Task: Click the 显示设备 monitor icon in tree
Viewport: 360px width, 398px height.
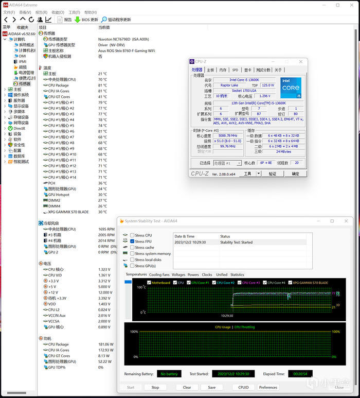Action: coord(10,106)
